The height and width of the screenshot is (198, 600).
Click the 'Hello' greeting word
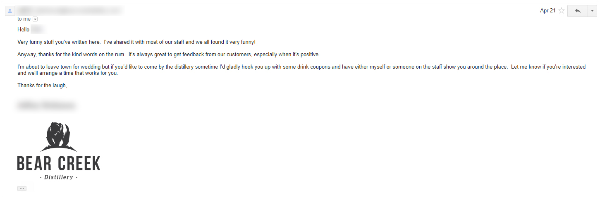pos(24,30)
